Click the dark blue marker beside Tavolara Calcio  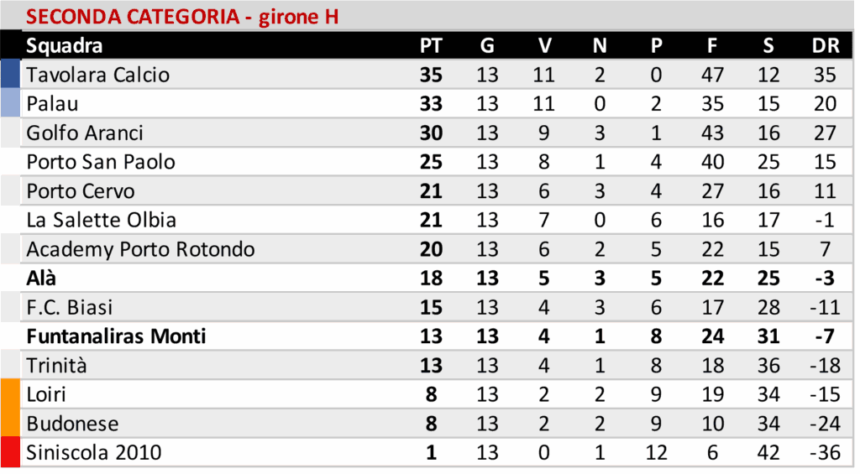pos(10,75)
